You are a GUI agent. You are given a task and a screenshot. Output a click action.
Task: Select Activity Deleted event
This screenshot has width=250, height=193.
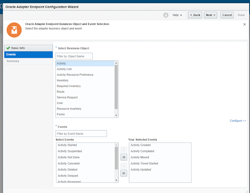(85, 170)
